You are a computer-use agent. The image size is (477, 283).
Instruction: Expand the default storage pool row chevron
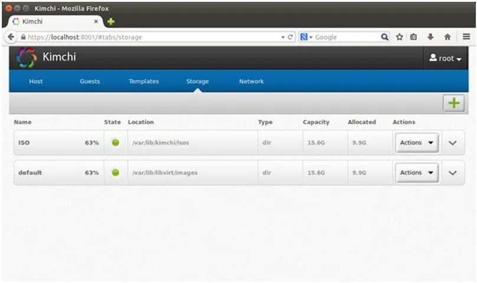pyautogui.click(x=453, y=173)
